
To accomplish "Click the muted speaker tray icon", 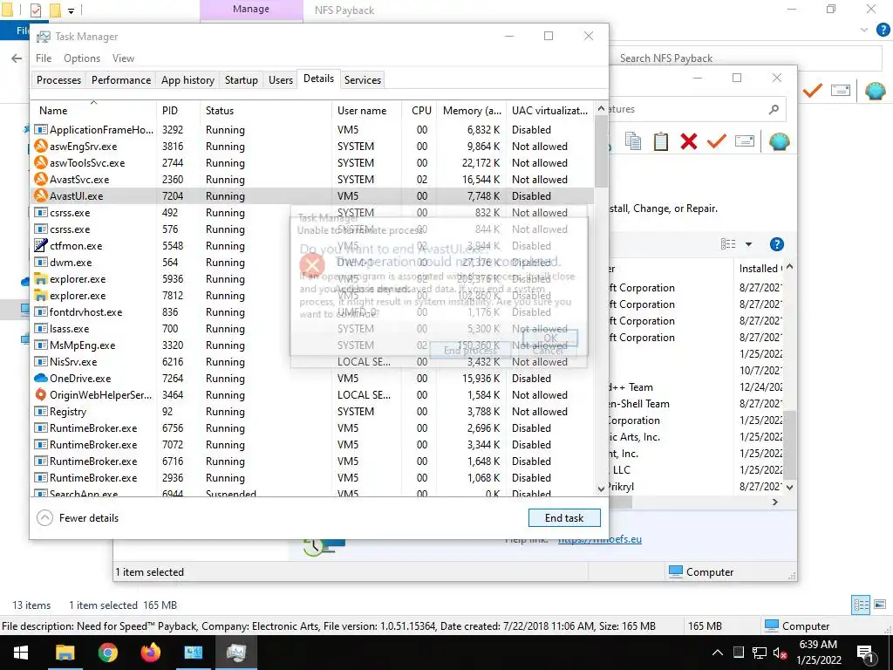I will [x=781, y=653].
